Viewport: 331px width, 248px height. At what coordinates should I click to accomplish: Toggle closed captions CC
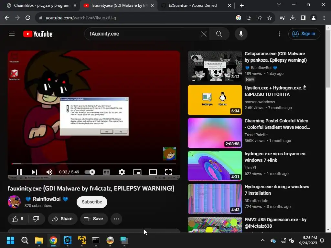pos(106,172)
